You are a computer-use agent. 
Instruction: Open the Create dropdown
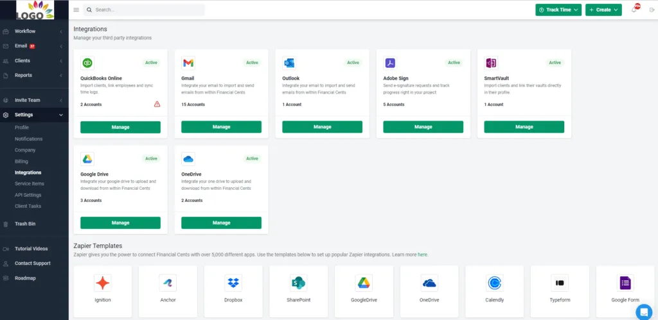603,10
